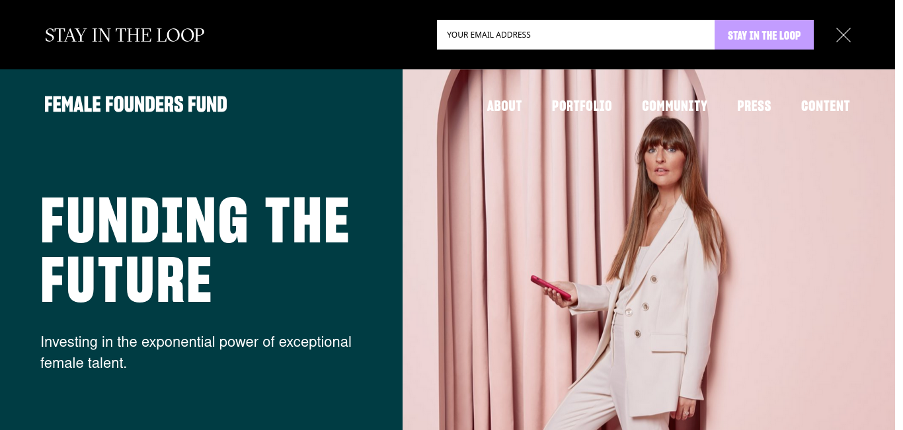Open the Female Founders Fund logo link
Image resolution: width=903 pixels, height=430 pixels.
136,104
